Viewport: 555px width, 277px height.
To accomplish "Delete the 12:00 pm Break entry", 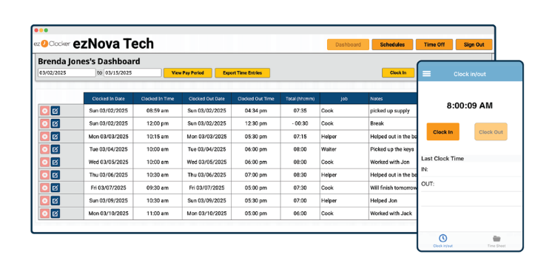I will [44, 123].
